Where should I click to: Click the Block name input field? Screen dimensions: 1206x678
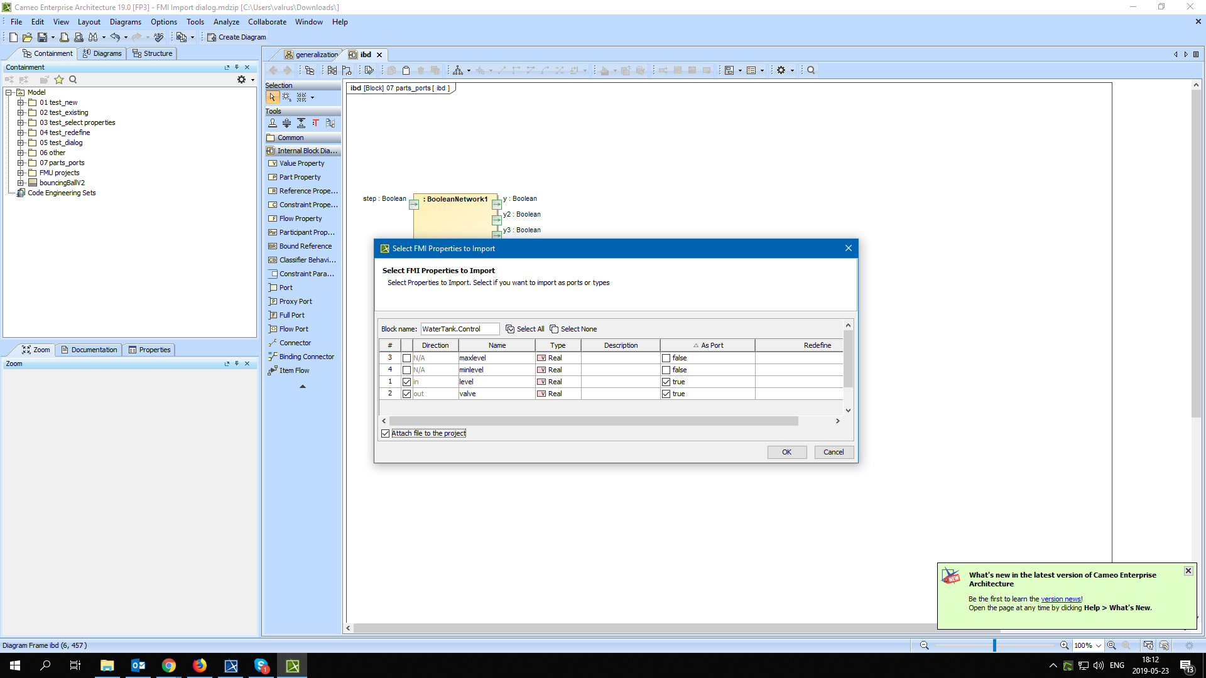459,329
